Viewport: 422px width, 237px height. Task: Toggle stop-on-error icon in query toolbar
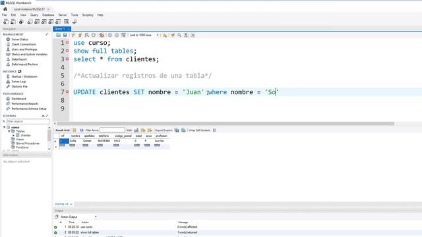pos(102,35)
